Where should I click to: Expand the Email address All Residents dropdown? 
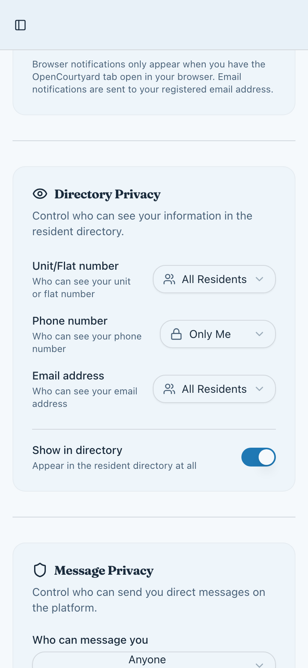pos(214,388)
